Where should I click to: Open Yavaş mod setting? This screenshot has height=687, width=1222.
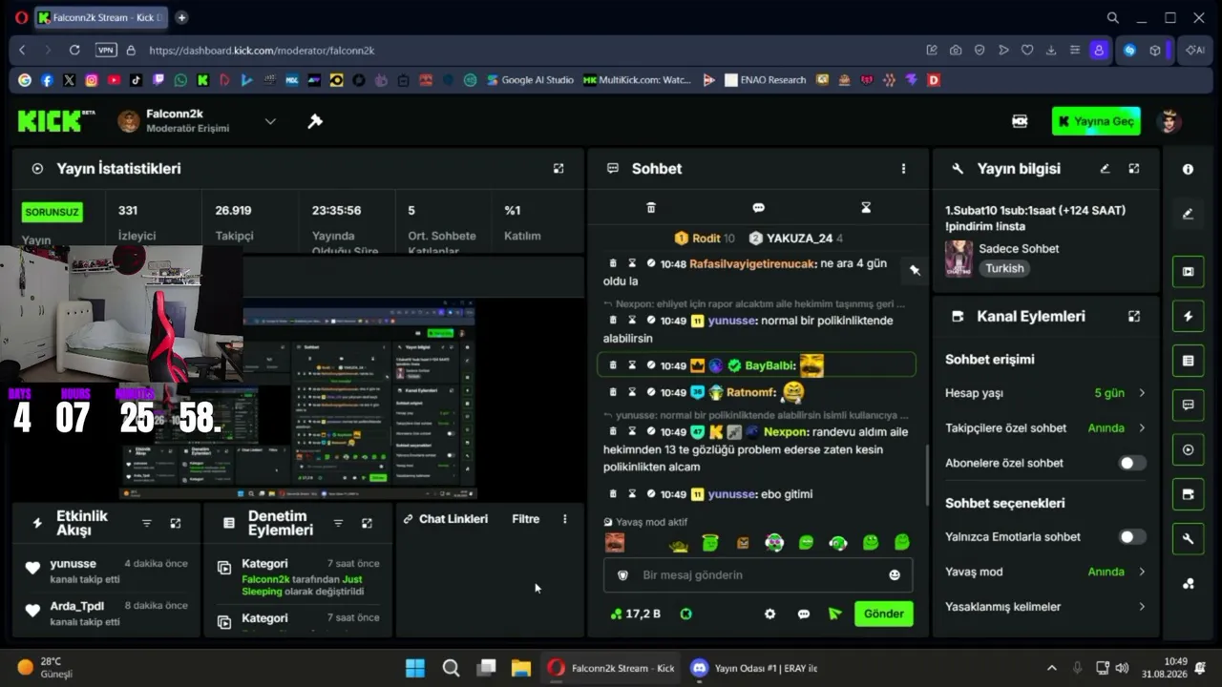(x=1045, y=572)
